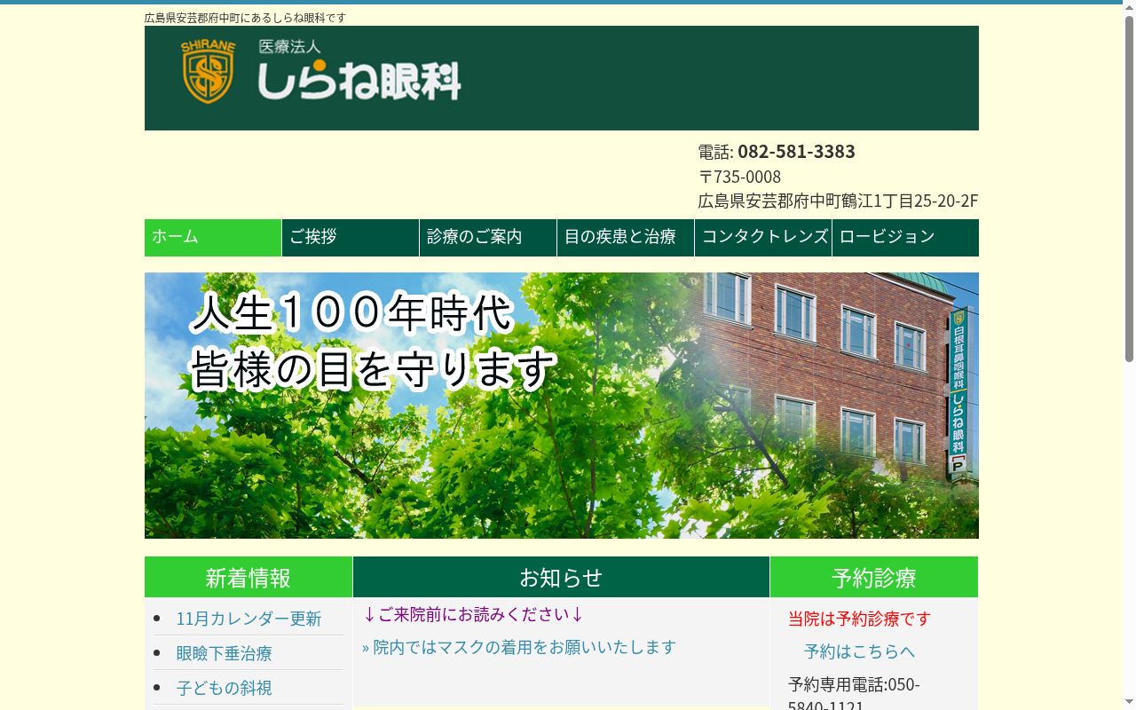Click the Shirane shield logo icon

pyautogui.click(x=209, y=72)
